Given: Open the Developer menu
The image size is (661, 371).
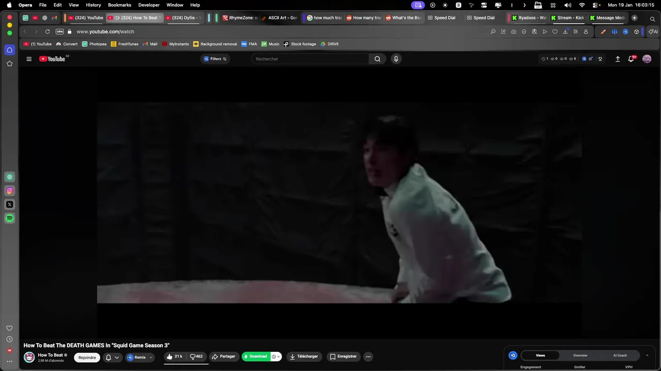Looking at the screenshot, I should 149,5.
